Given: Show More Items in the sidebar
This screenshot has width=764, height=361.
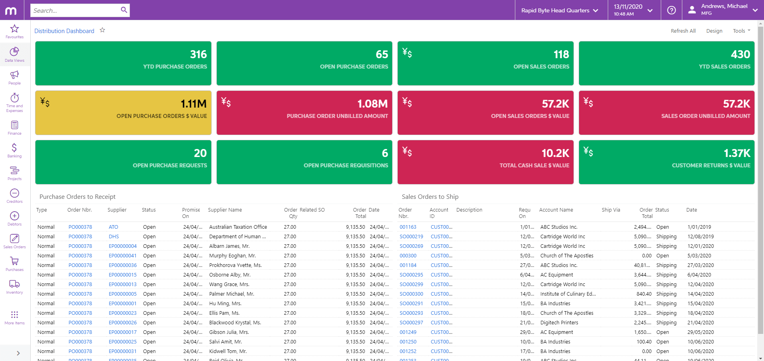Looking at the screenshot, I should [14, 317].
